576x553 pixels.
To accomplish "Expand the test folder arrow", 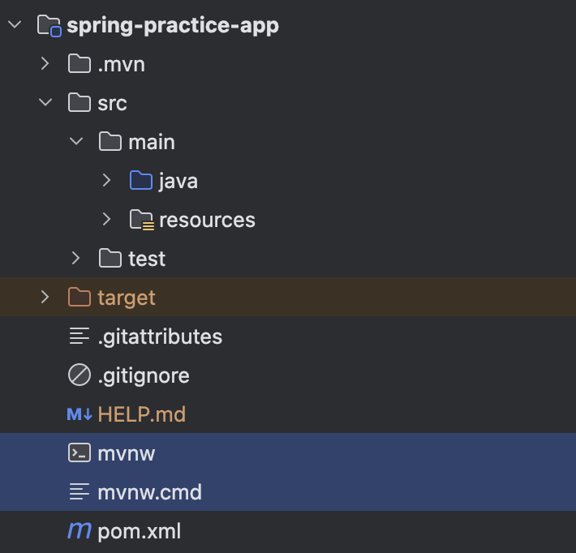I will click(76, 259).
